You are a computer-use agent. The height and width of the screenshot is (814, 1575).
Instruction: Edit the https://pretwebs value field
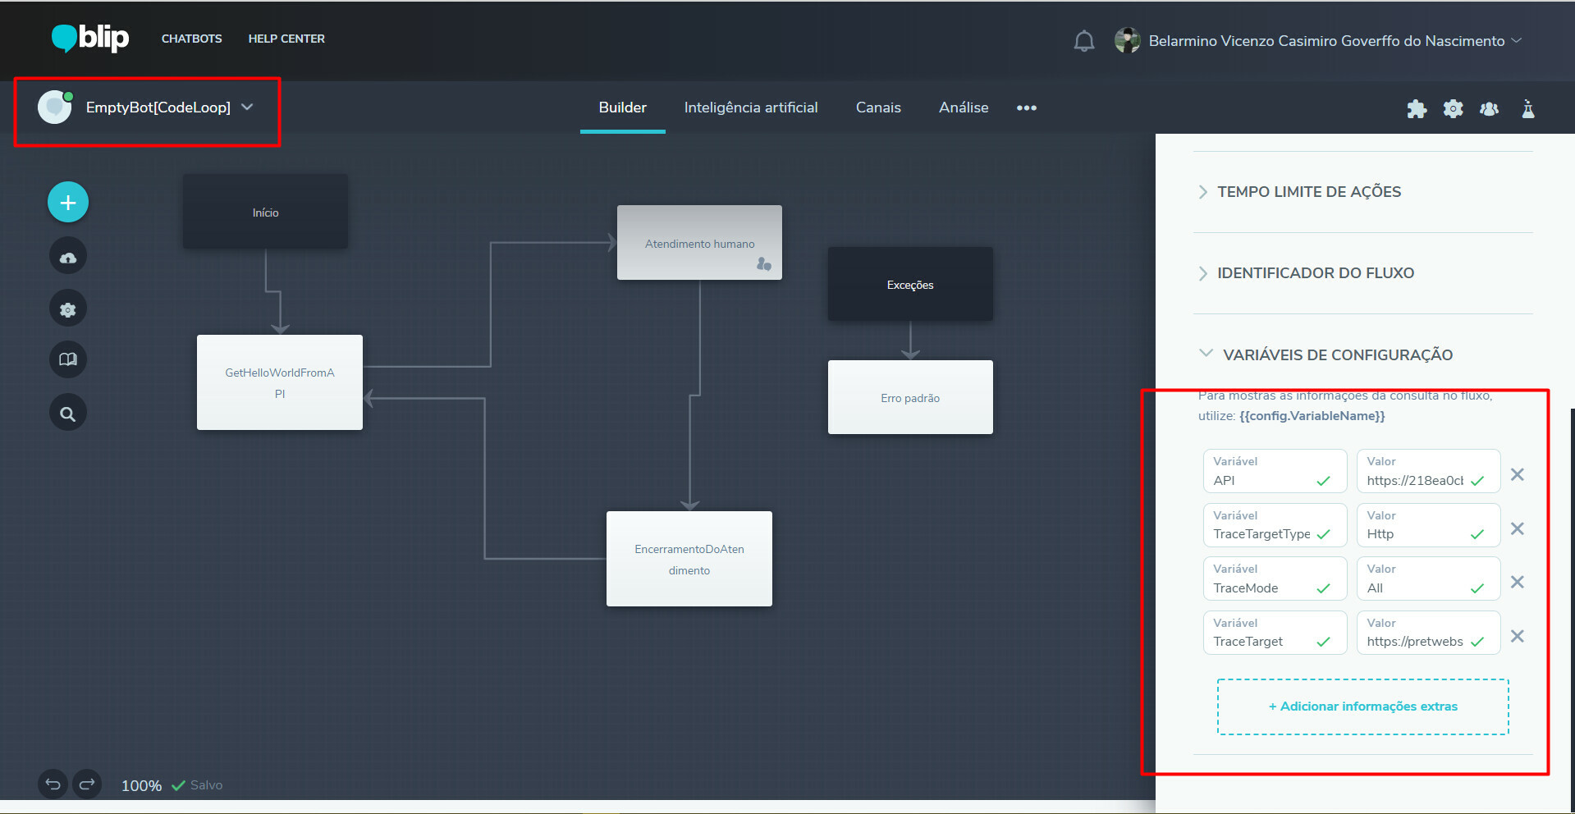(1428, 633)
